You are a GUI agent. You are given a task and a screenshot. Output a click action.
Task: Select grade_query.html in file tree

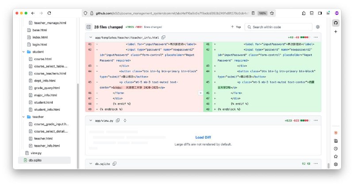(x=46, y=88)
